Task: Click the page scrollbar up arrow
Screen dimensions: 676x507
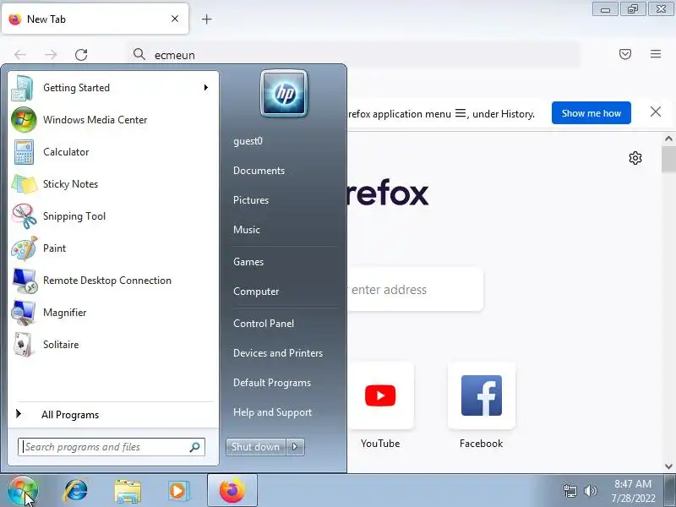Action: pyautogui.click(x=668, y=139)
